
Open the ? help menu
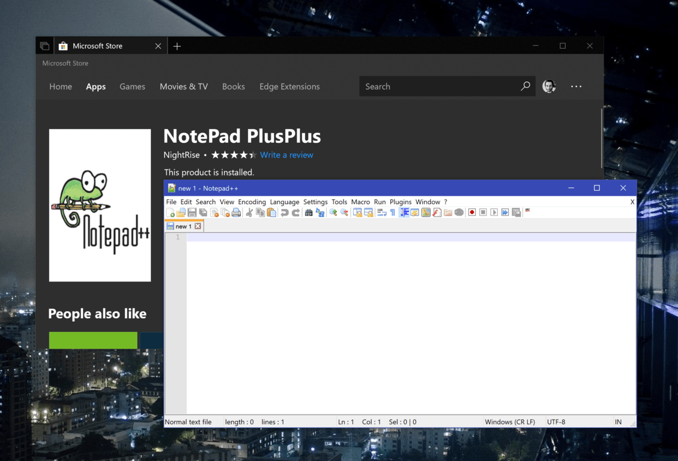(x=446, y=202)
